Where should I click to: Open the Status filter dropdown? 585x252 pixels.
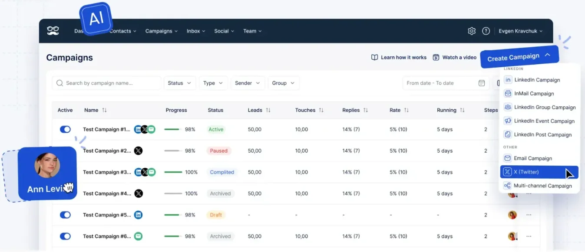pyautogui.click(x=179, y=83)
